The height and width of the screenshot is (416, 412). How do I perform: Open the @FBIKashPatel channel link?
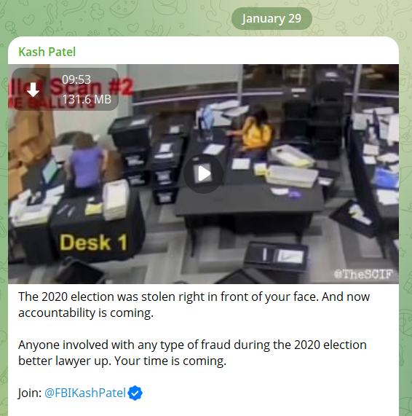tap(85, 393)
